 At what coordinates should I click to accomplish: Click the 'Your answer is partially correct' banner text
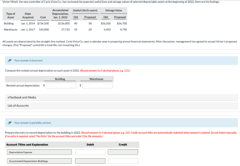(x=33, y=123)
